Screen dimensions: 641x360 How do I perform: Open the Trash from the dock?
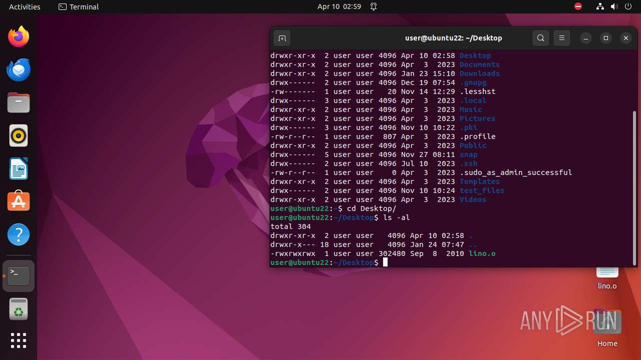click(x=19, y=308)
